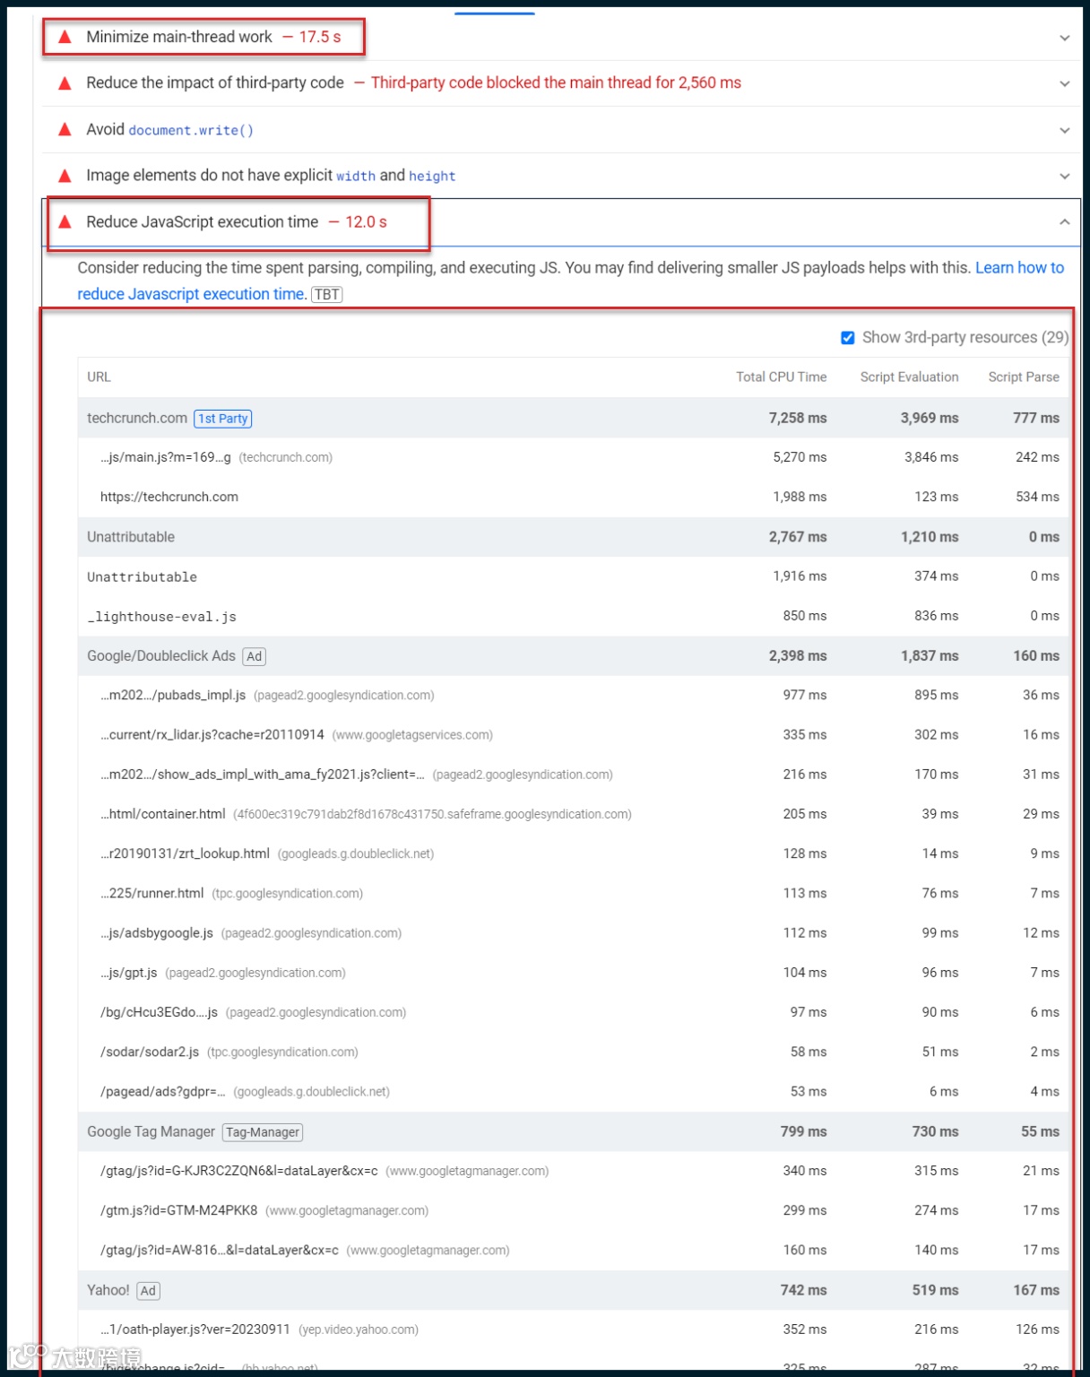The width and height of the screenshot is (1090, 1377).
Task: Click the 7,258 ms total CPU time value
Action: pyautogui.click(x=798, y=418)
